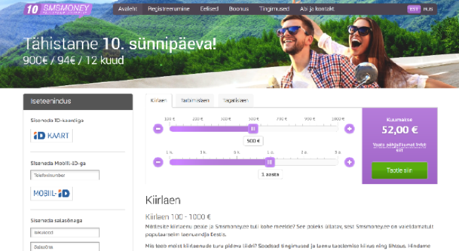
Task: Click the 1 k. mark on period slider
Action: point(169,152)
